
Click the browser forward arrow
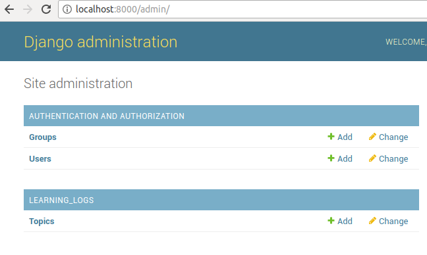(28, 9)
